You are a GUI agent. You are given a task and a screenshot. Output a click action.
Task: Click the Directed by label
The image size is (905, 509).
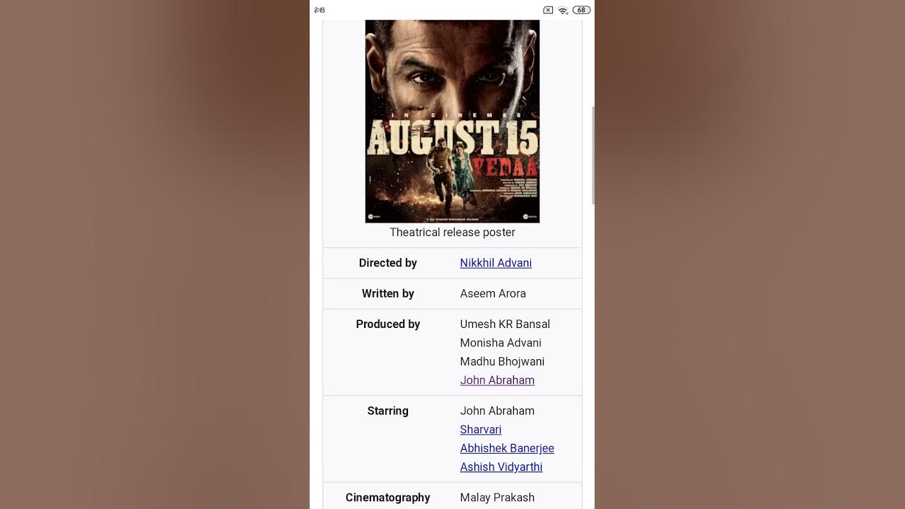[388, 263]
